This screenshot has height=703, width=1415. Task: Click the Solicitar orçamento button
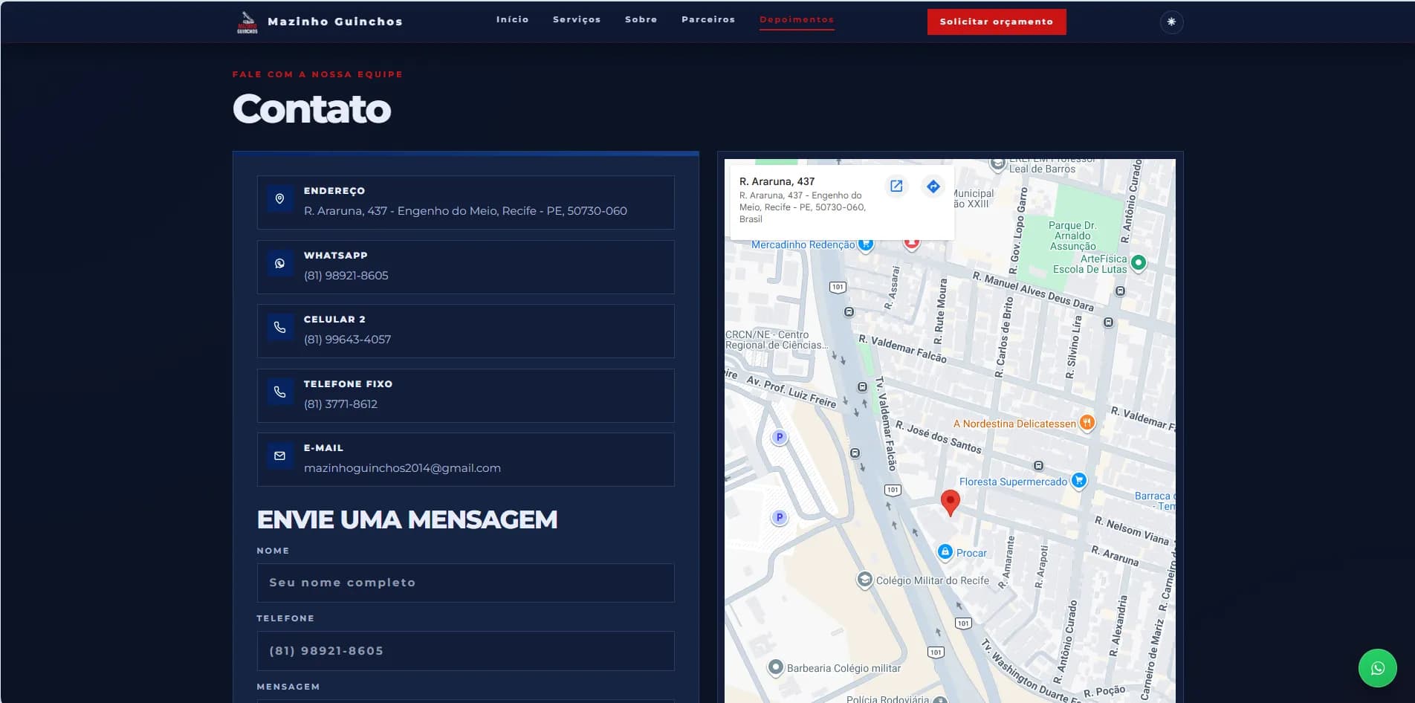pyautogui.click(x=997, y=22)
